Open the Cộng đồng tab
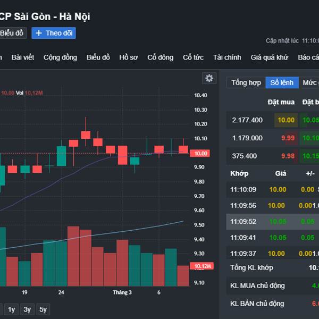The height and width of the screenshot is (319, 319). click(60, 57)
